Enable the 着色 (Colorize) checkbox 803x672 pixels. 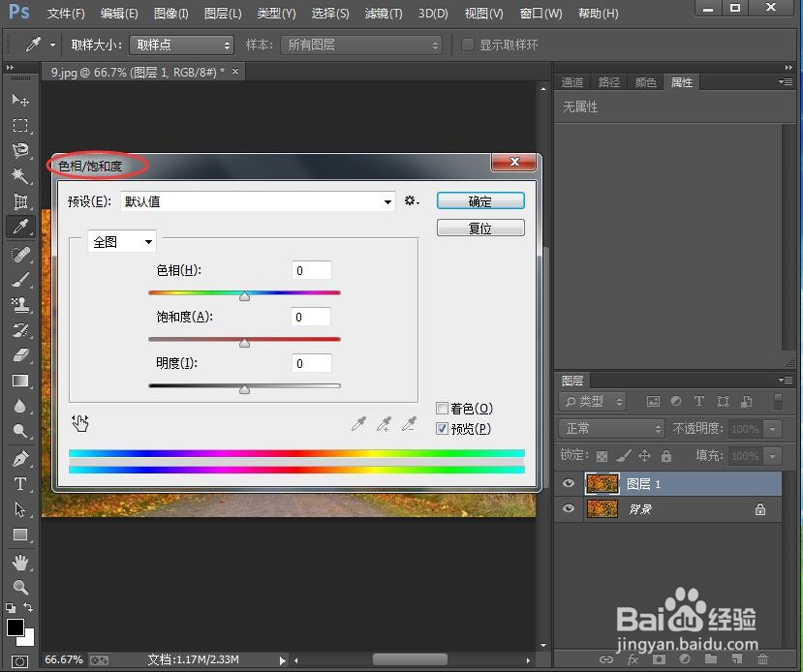click(442, 408)
